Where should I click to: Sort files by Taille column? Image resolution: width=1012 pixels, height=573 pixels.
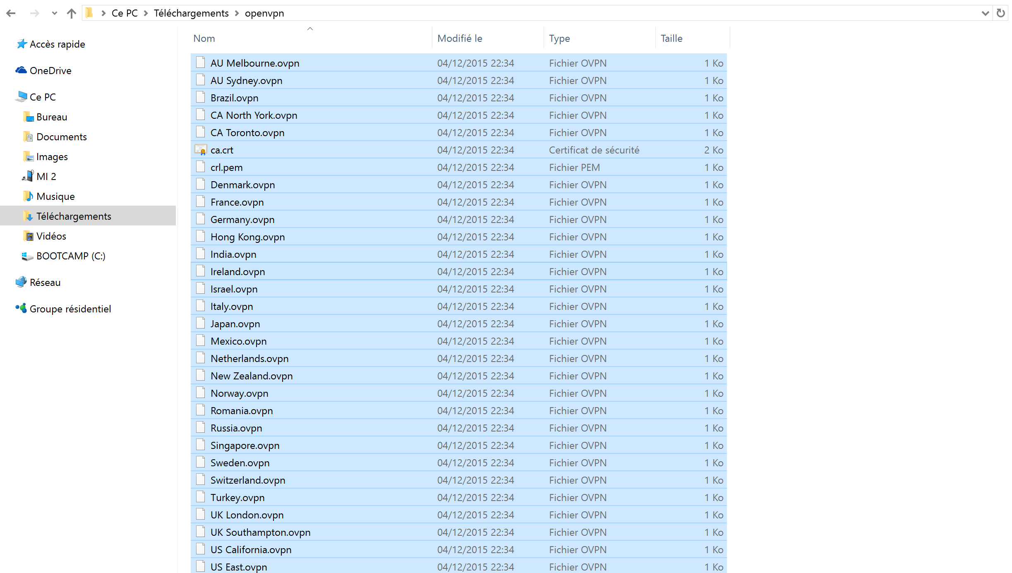pos(693,38)
